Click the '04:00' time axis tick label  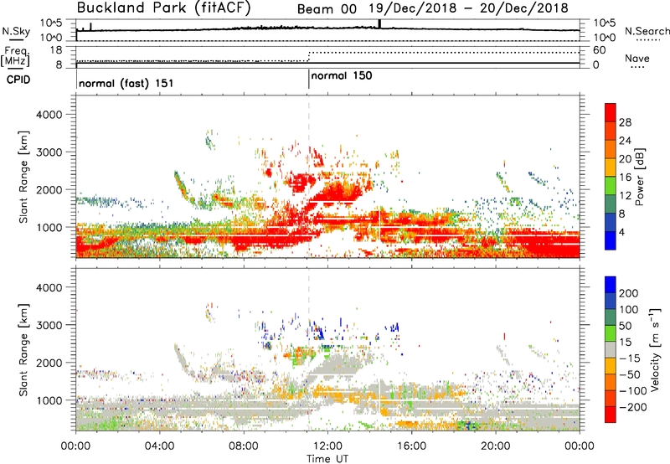pyautogui.click(x=160, y=446)
